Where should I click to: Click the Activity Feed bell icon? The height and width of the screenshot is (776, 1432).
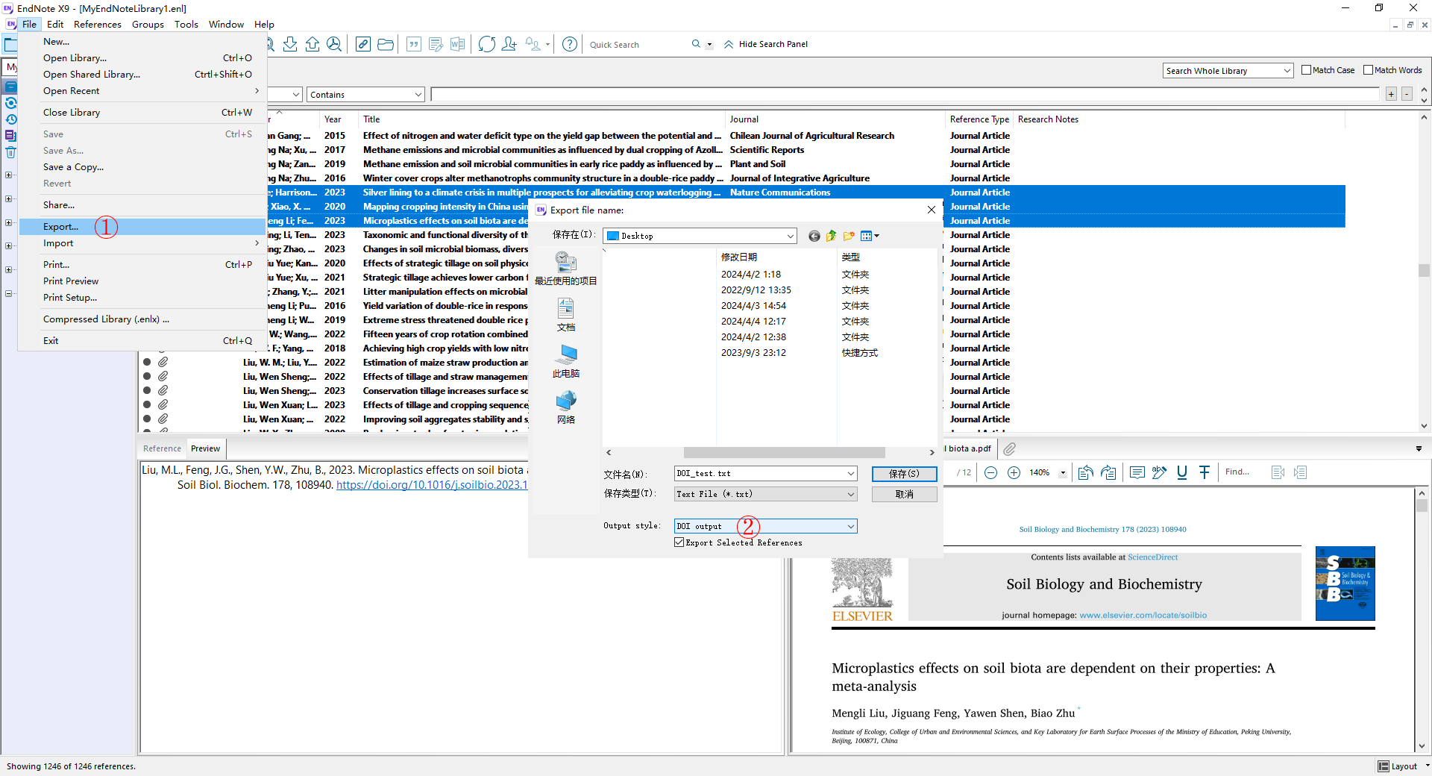click(533, 44)
